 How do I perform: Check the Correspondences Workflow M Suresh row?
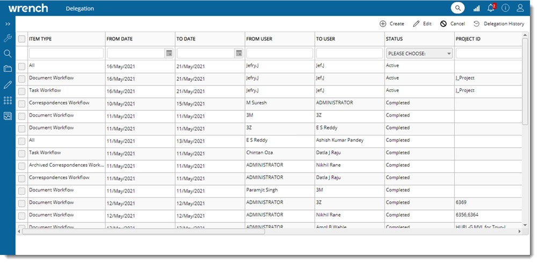click(21, 103)
